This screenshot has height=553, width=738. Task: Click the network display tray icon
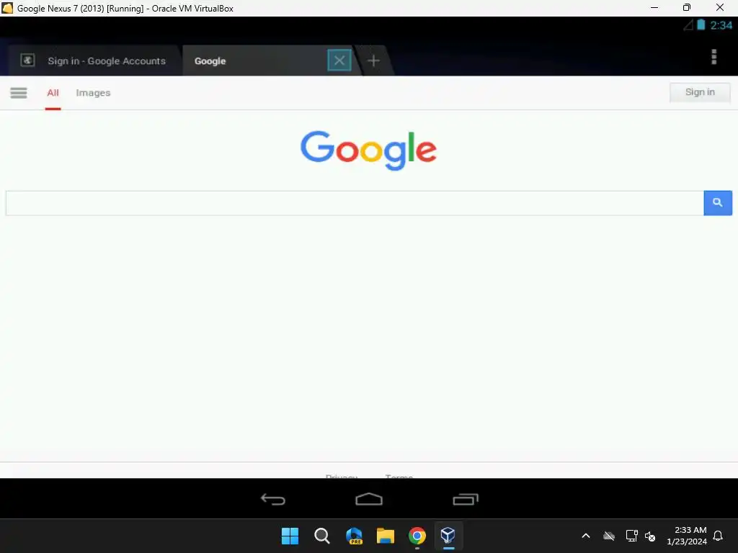coord(631,536)
